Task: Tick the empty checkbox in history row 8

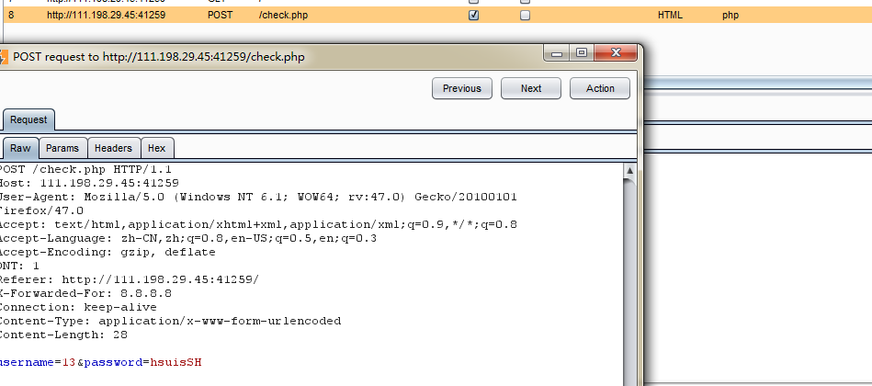Action: click(x=525, y=16)
